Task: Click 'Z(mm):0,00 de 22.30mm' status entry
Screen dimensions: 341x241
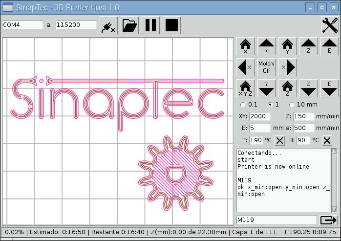Action: coord(188,232)
